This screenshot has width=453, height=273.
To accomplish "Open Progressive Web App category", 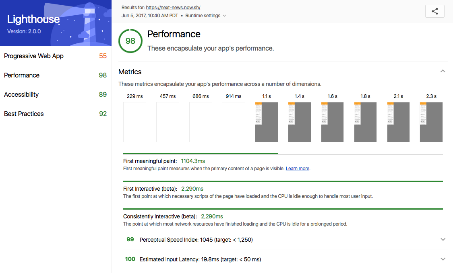I will click(x=34, y=56).
